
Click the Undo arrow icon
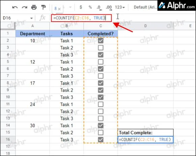click(15, 7)
